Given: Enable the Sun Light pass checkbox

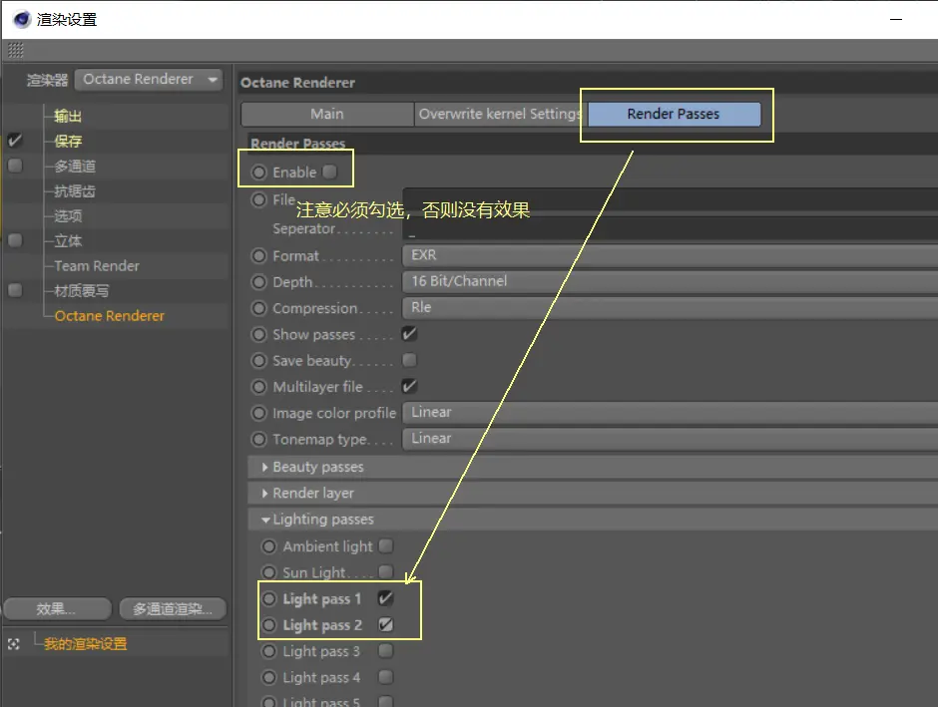Looking at the screenshot, I should [386, 572].
